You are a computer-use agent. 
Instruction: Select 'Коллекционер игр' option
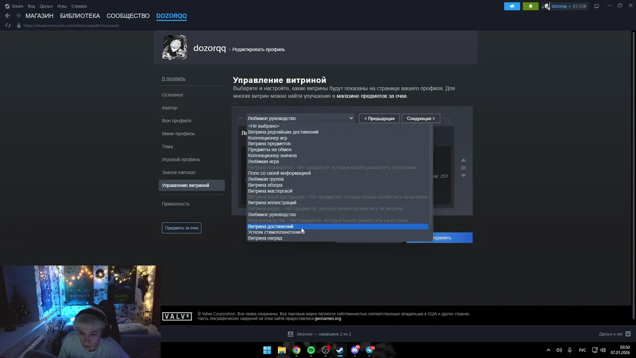(338, 138)
